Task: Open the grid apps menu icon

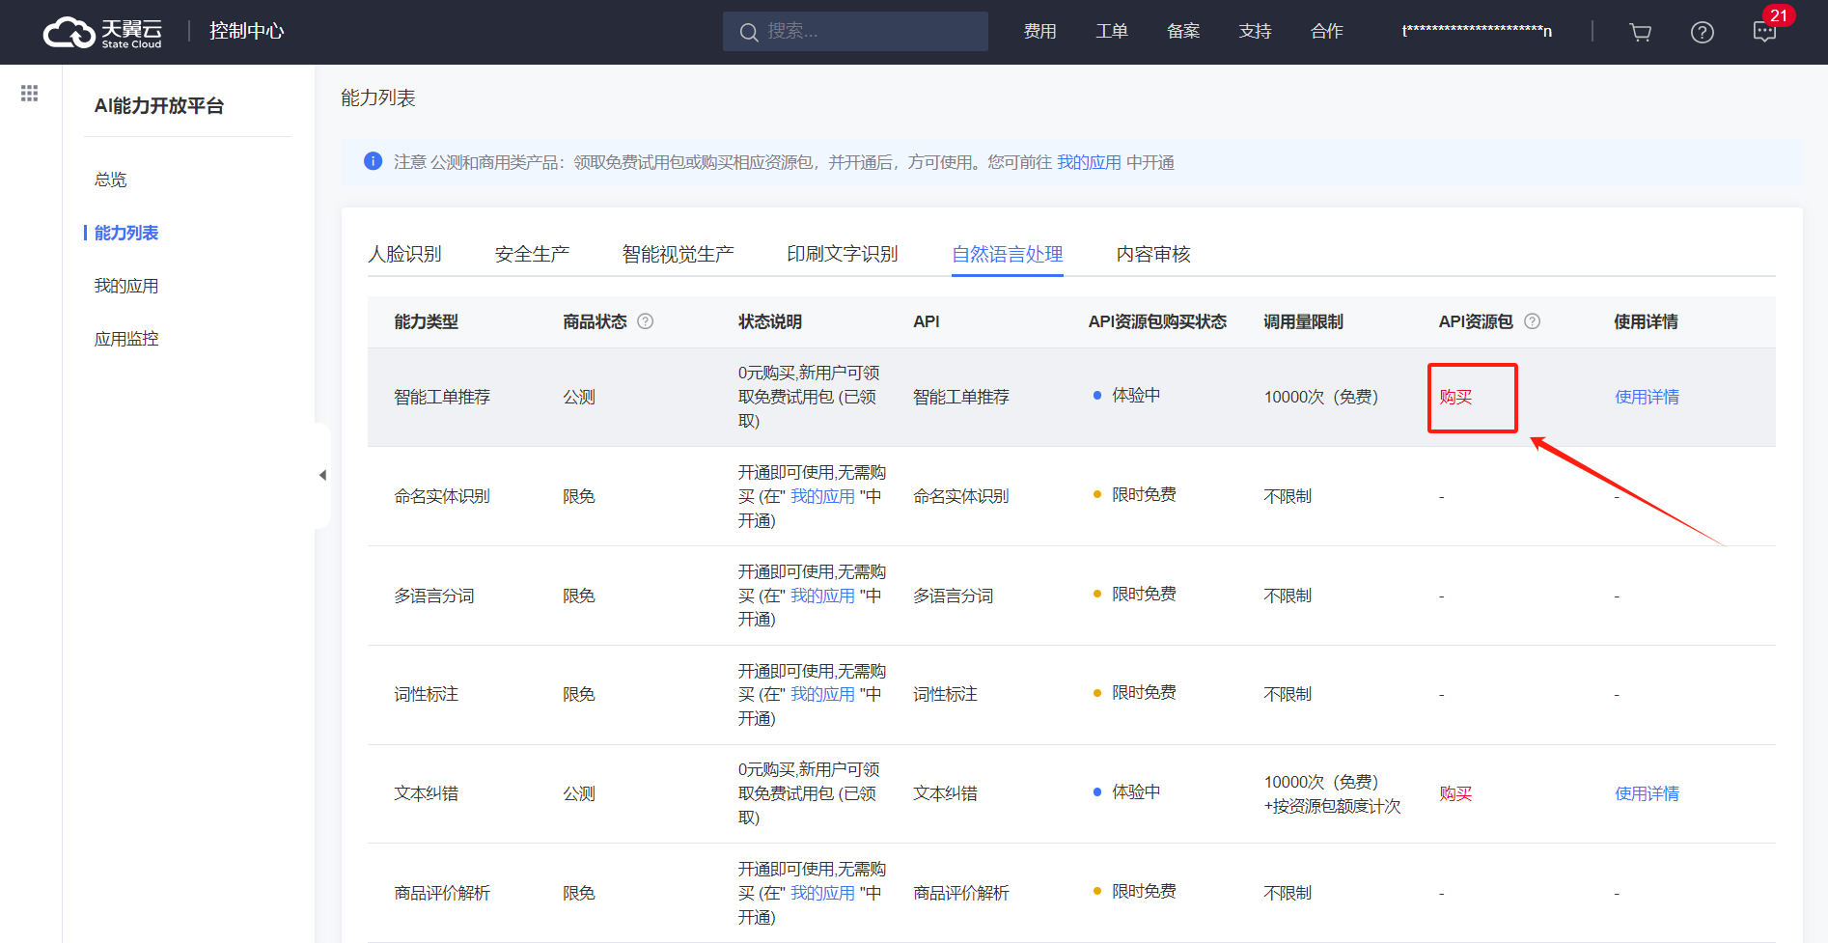Action: (x=30, y=93)
